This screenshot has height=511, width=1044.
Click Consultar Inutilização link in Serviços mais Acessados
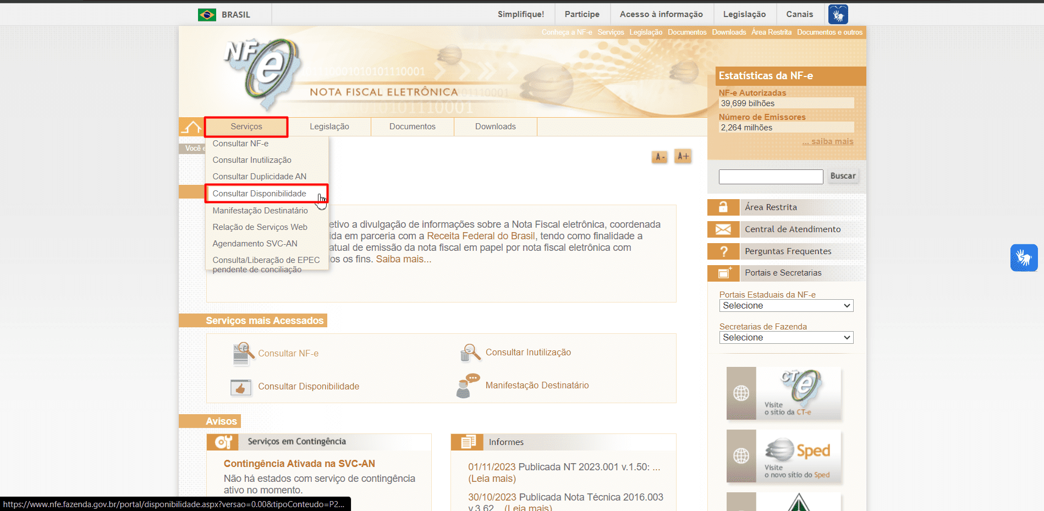coord(528,353)
